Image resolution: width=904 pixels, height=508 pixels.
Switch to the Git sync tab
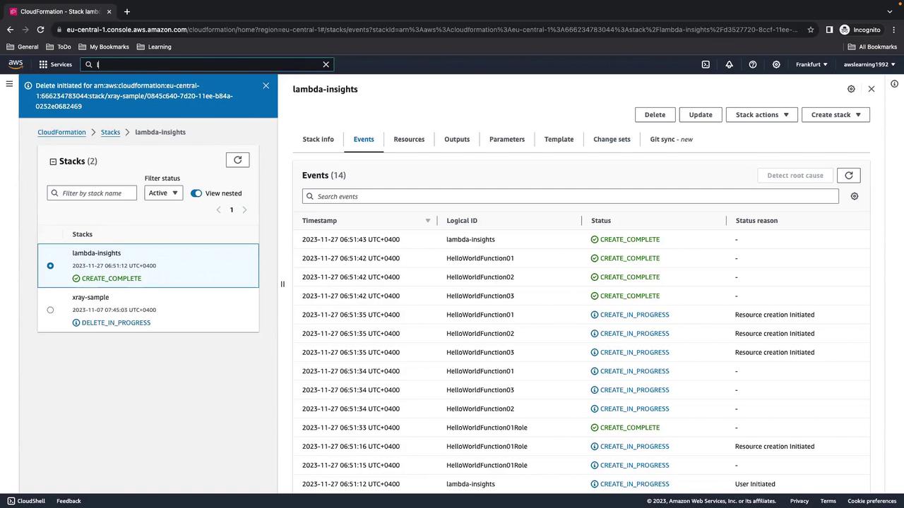(x=671, y=139)
